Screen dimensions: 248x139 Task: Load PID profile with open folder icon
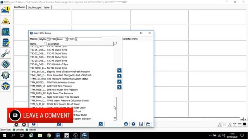pos(148,124)
